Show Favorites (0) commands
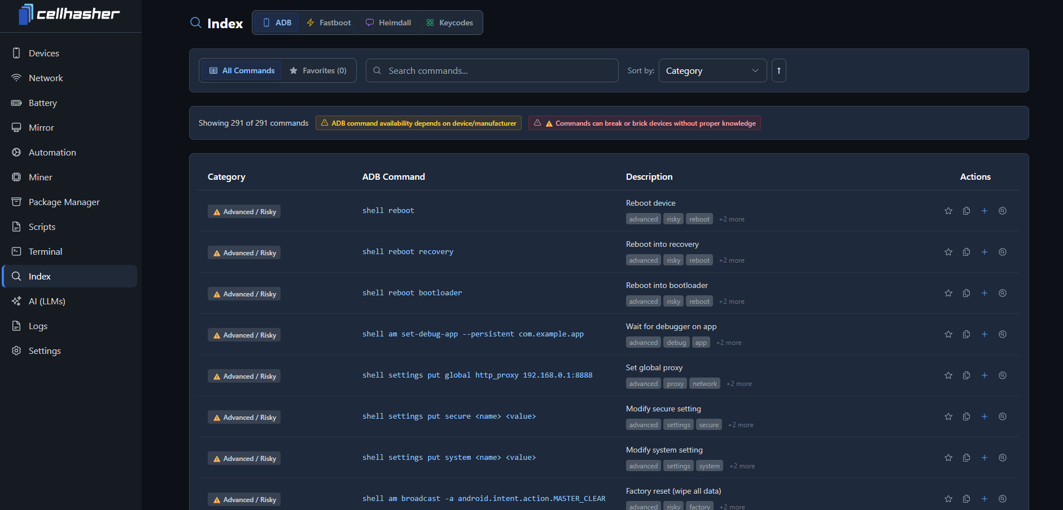The height and width of the screenshot is (510, 1063). [318, 70]
